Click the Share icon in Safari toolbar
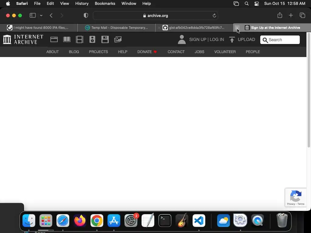 (x=280, y=15)
